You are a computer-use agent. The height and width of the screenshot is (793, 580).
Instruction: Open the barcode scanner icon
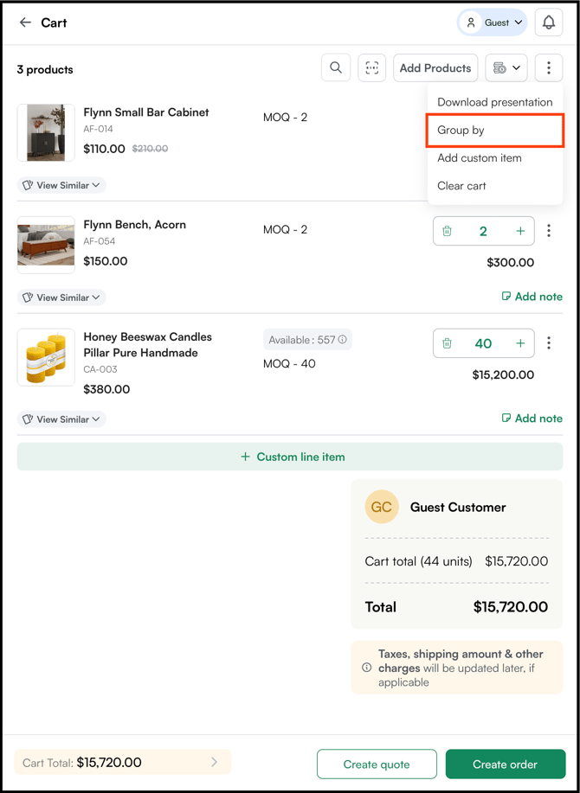click(372, 67)
